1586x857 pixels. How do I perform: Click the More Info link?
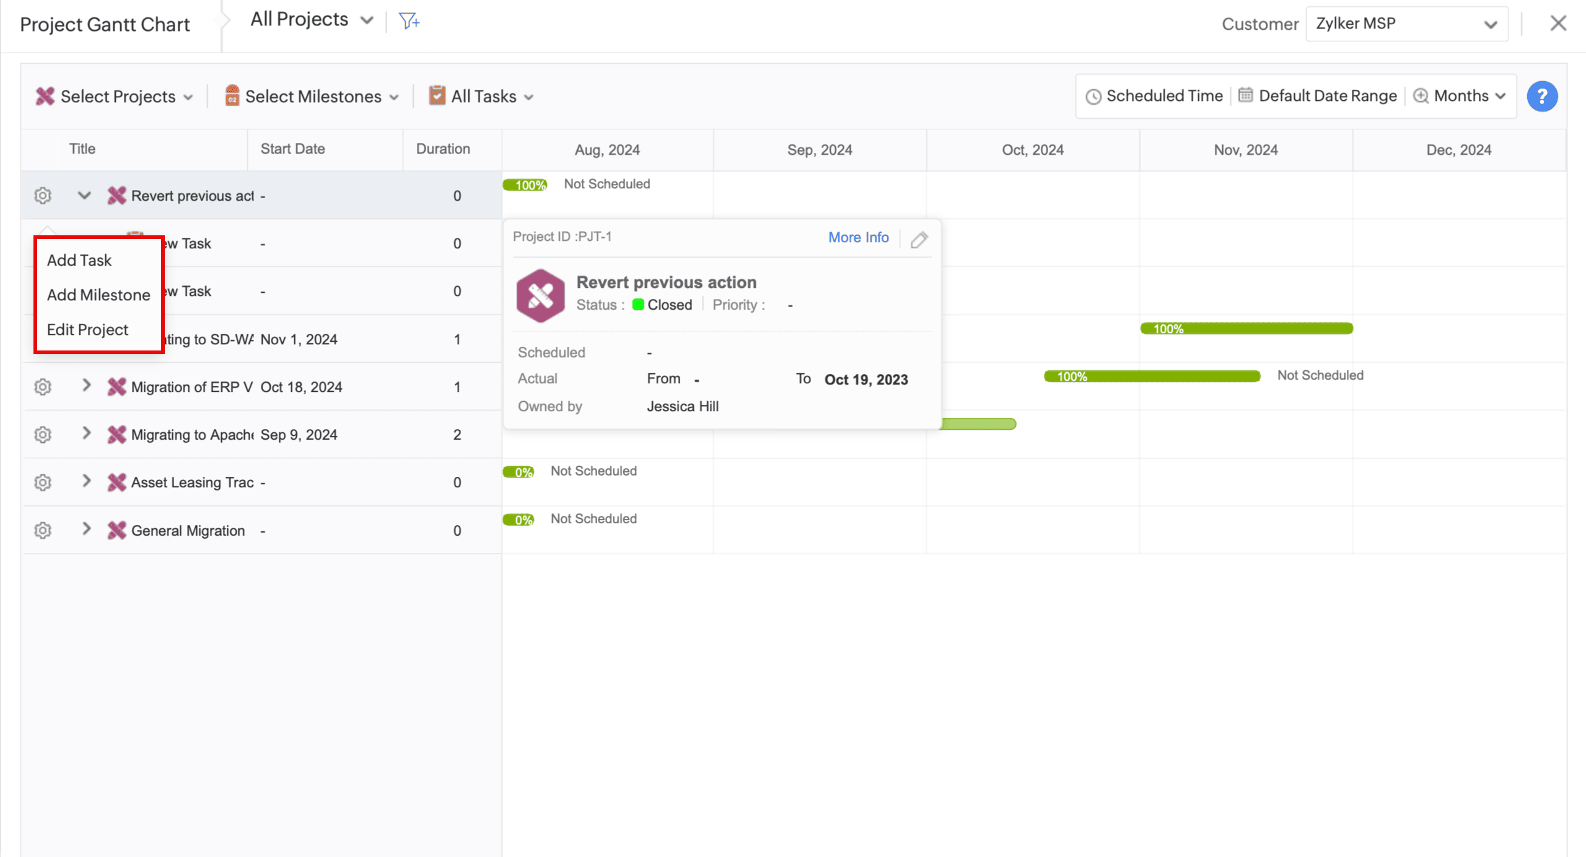[858, 237]
